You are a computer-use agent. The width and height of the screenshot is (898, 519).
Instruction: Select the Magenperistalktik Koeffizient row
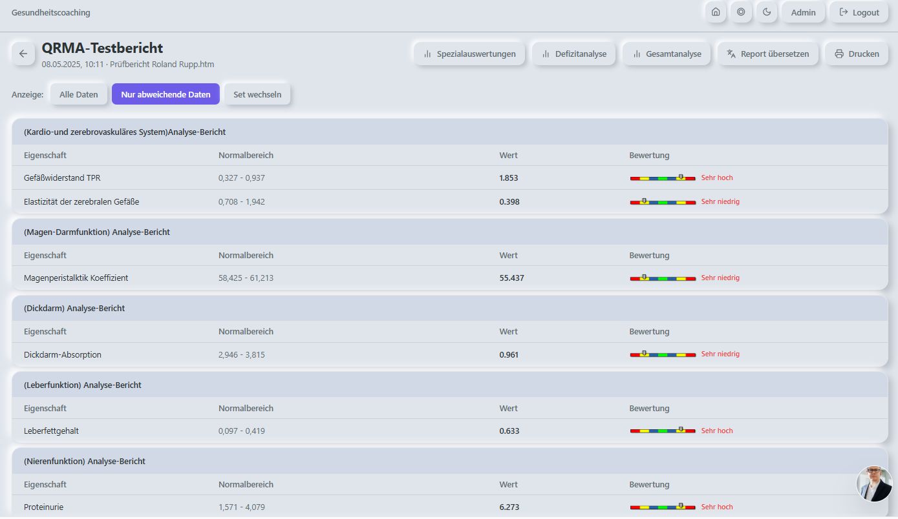(x=76, y=278)
